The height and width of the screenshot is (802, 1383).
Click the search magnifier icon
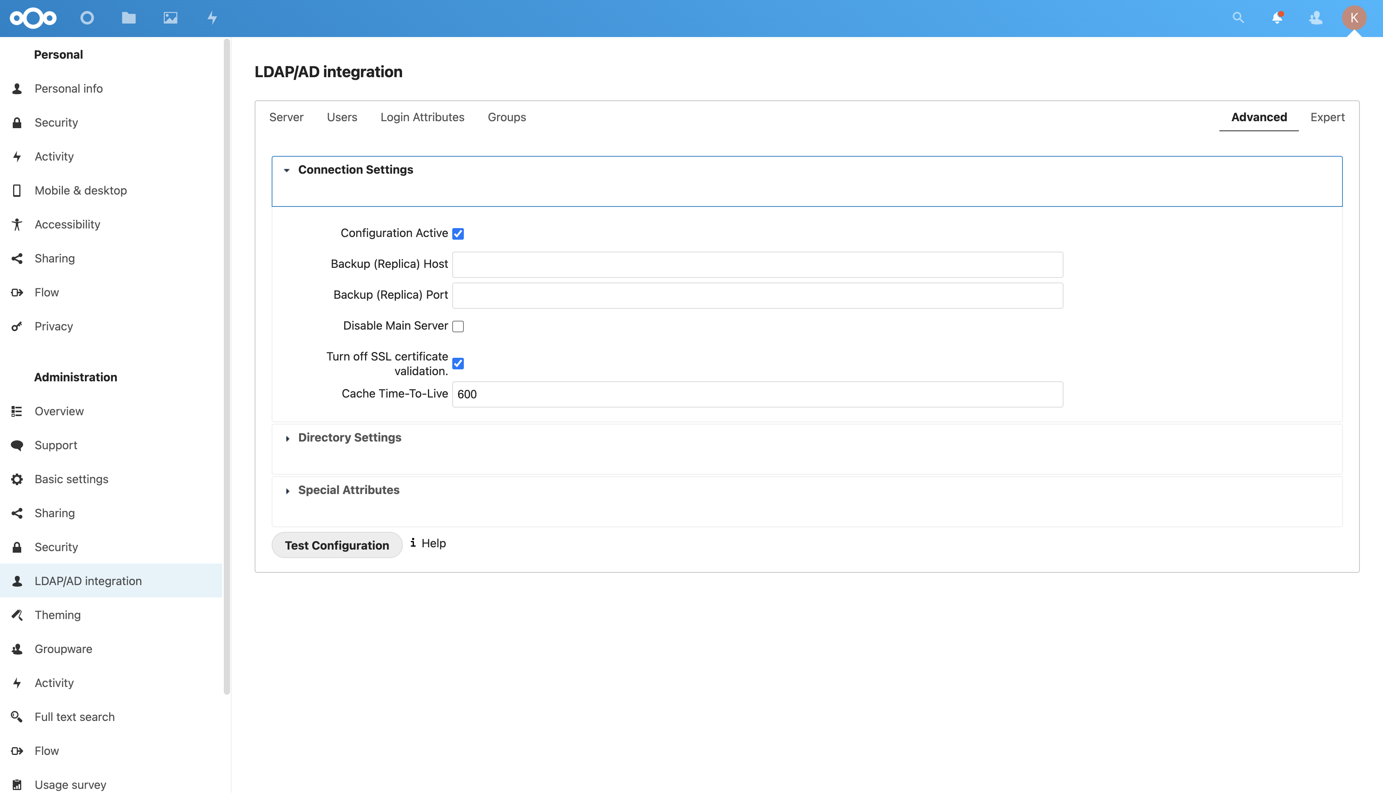pyautogui.click(x=1238, y=18)
